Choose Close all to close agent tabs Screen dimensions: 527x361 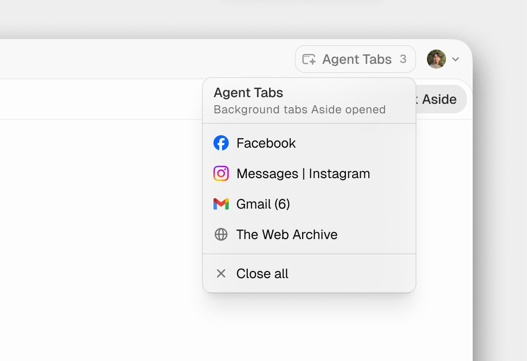(309, 273)
